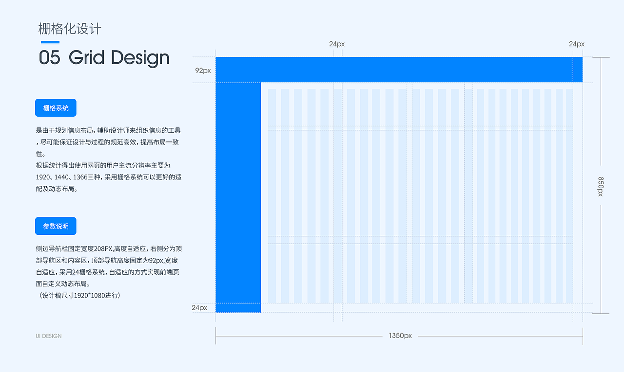
Task: Click the UI DESIGN footer label
Action: click(49, 336)
